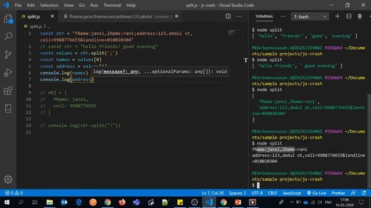Open the Go menu
Screen dimensions: 371x208
coord(82,5)
